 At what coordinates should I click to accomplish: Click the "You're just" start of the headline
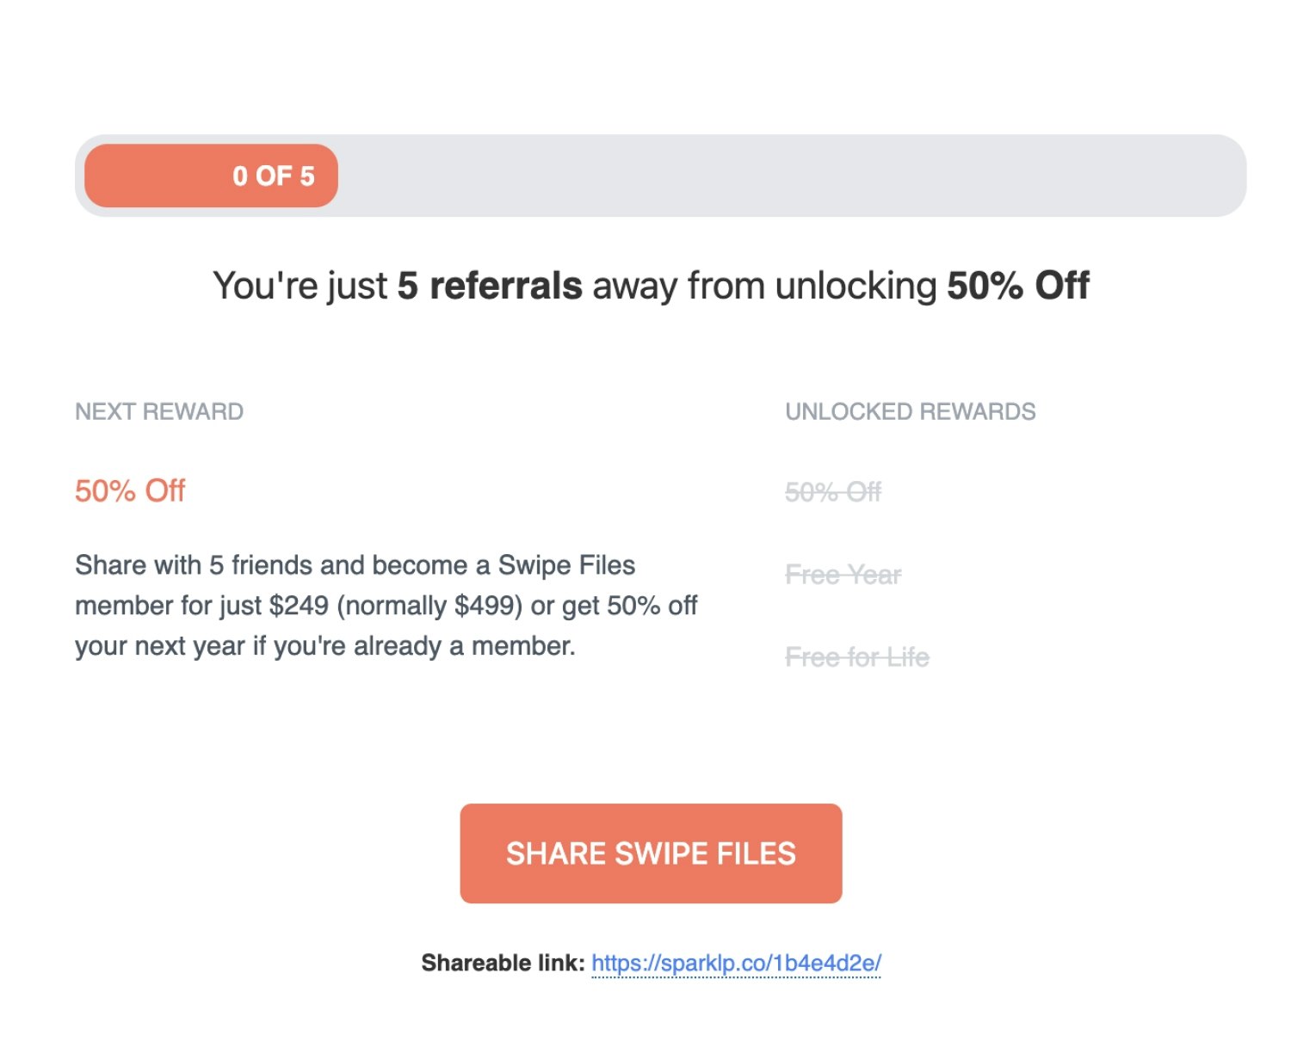(300, 286)
